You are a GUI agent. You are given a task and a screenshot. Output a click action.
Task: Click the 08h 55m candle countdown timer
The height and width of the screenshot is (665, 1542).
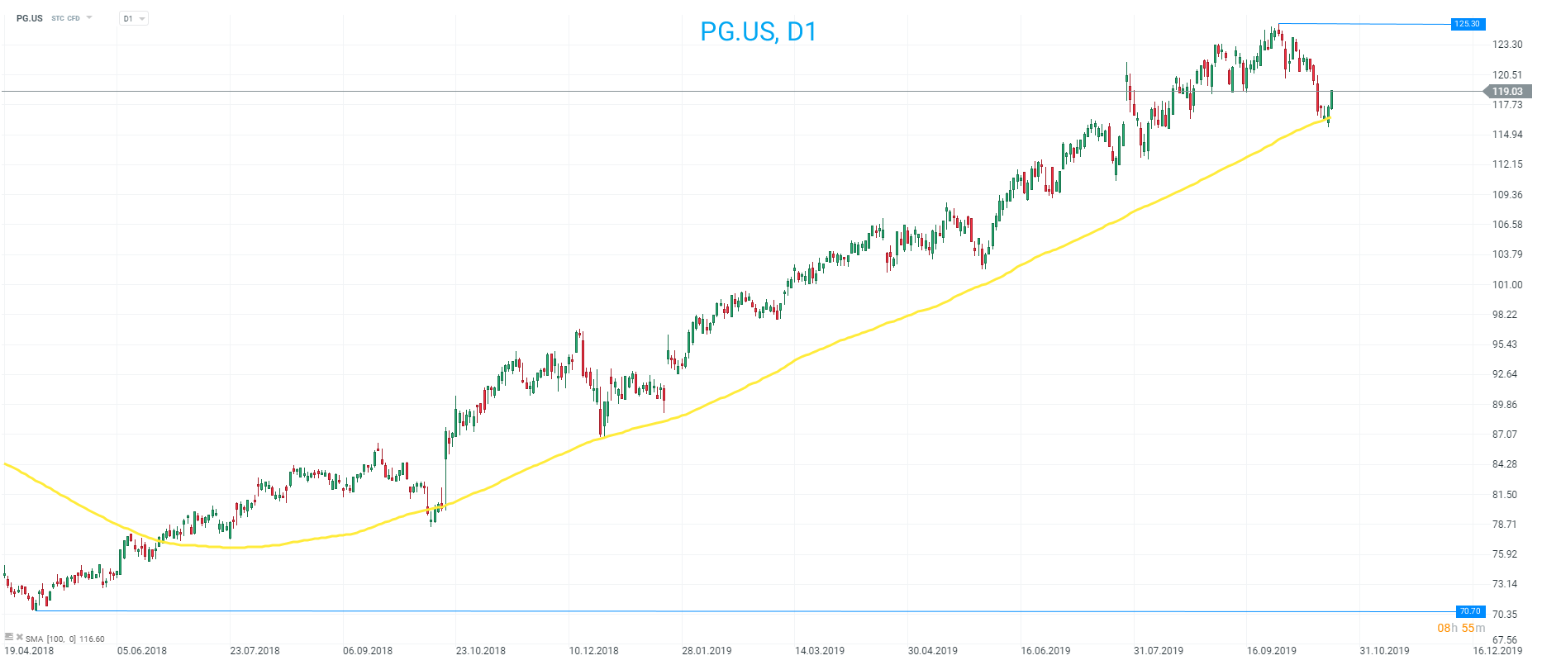[x=1461, y=628]
